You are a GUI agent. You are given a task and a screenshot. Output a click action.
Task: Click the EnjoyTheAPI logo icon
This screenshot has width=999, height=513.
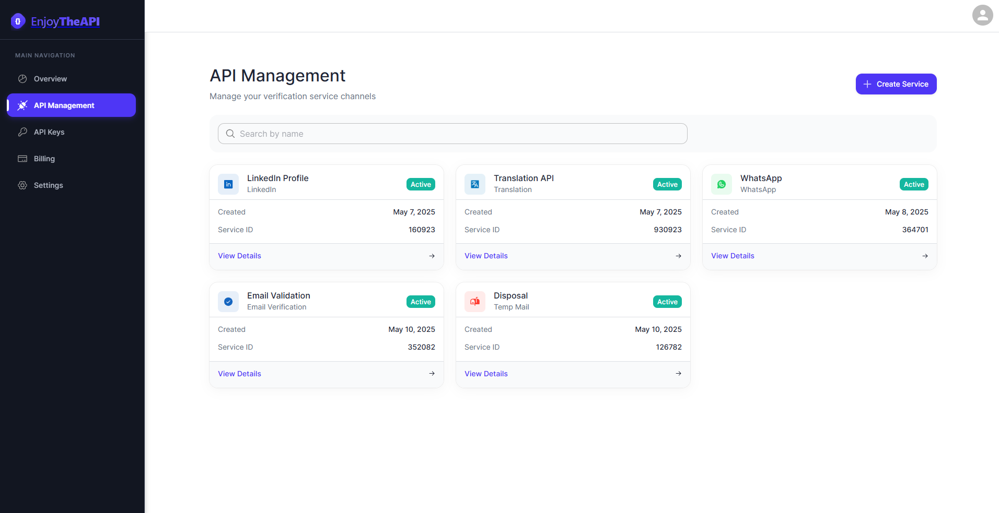pyautogui.click(x=18, y=21)
